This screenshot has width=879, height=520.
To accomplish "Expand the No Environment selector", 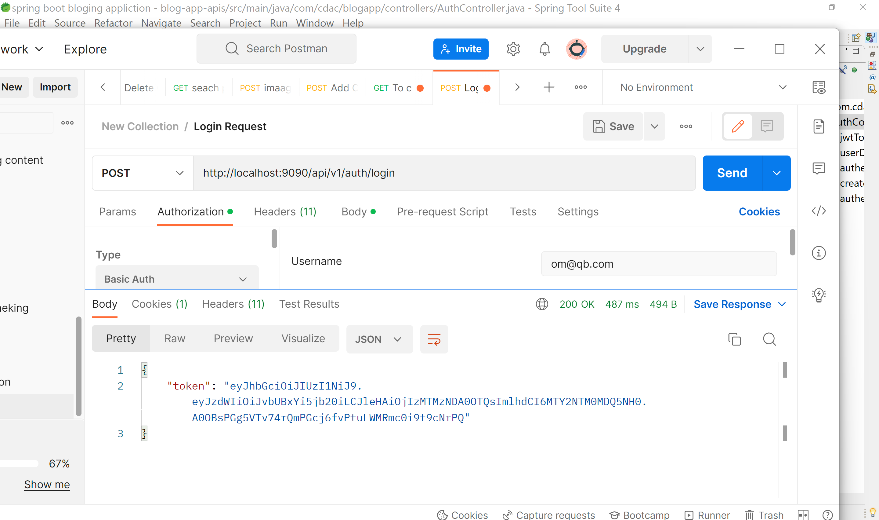I will pyautogui.click(x=783, y=87).
